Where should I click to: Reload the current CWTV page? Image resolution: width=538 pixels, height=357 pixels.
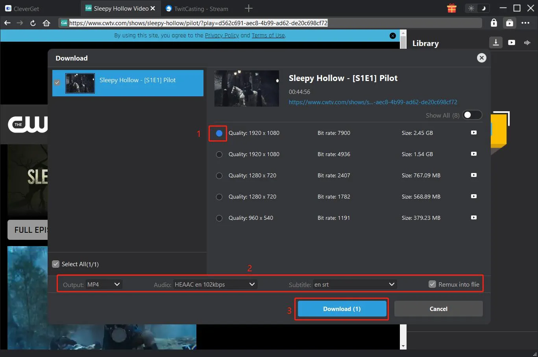pos(33,23)
